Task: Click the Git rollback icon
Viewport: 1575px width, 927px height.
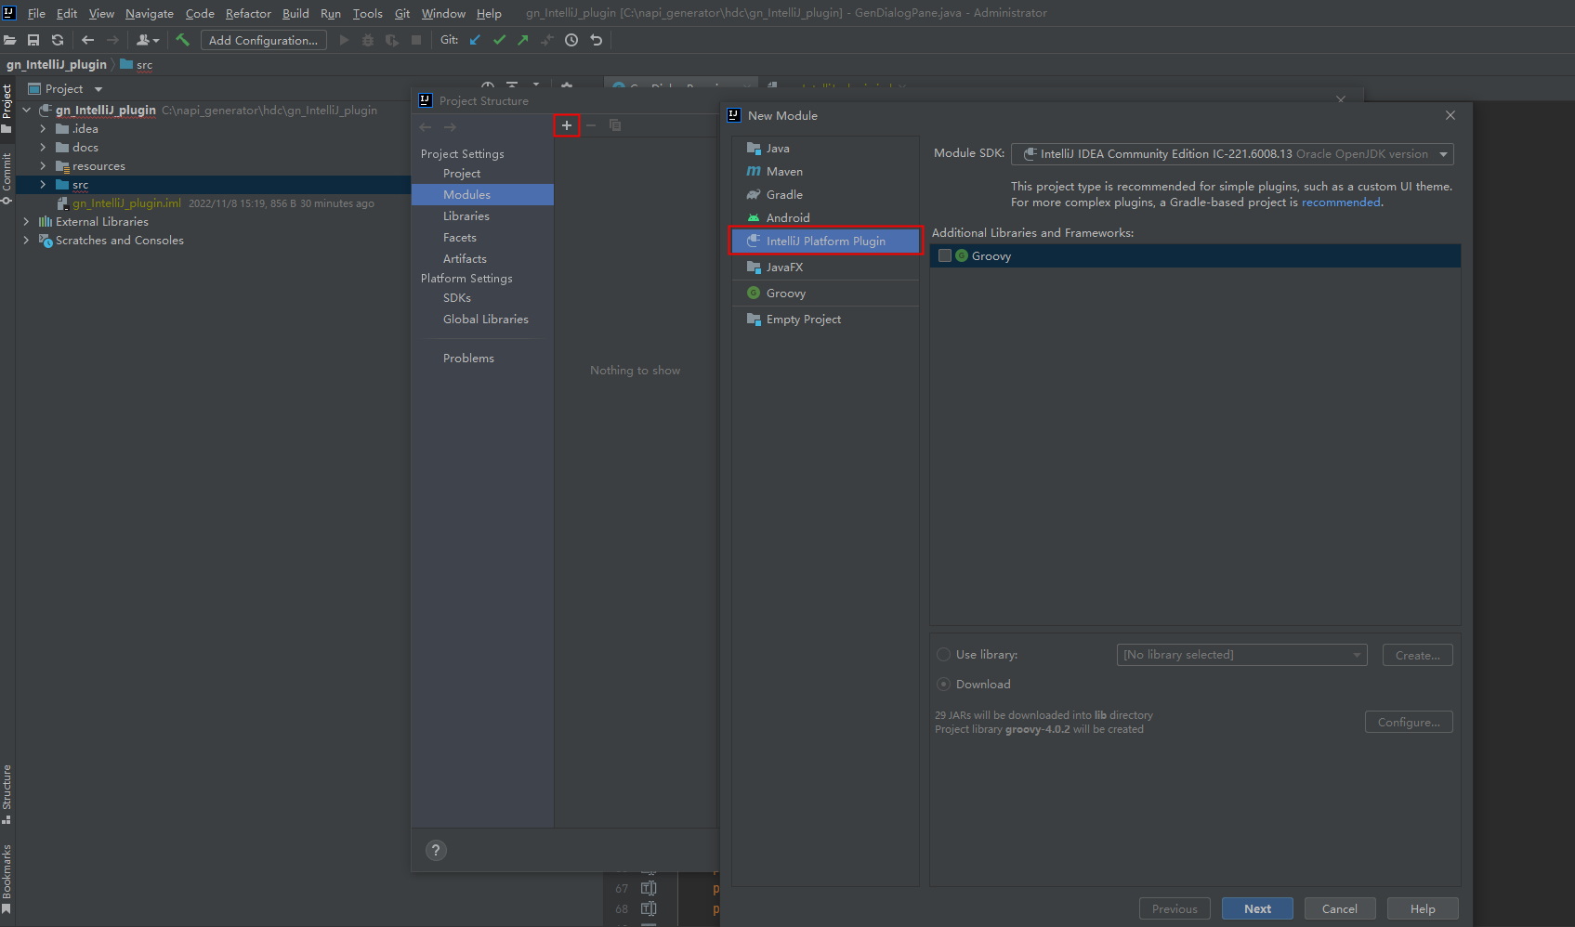Action: click(597, 40)
